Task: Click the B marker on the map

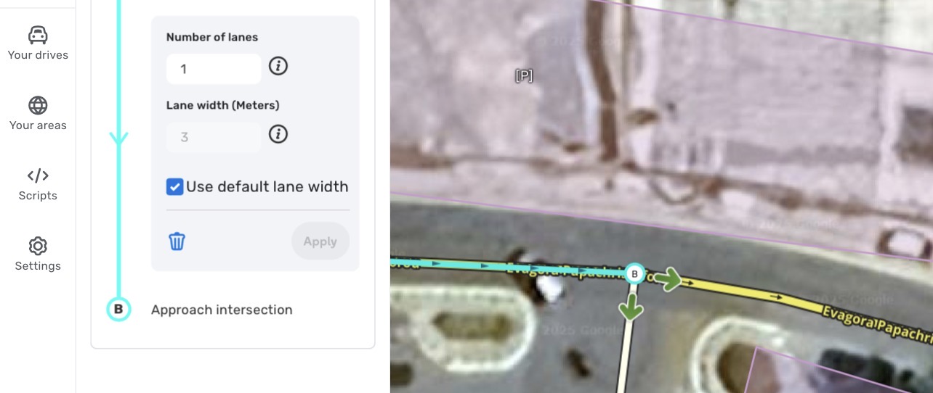Action: 635,273
